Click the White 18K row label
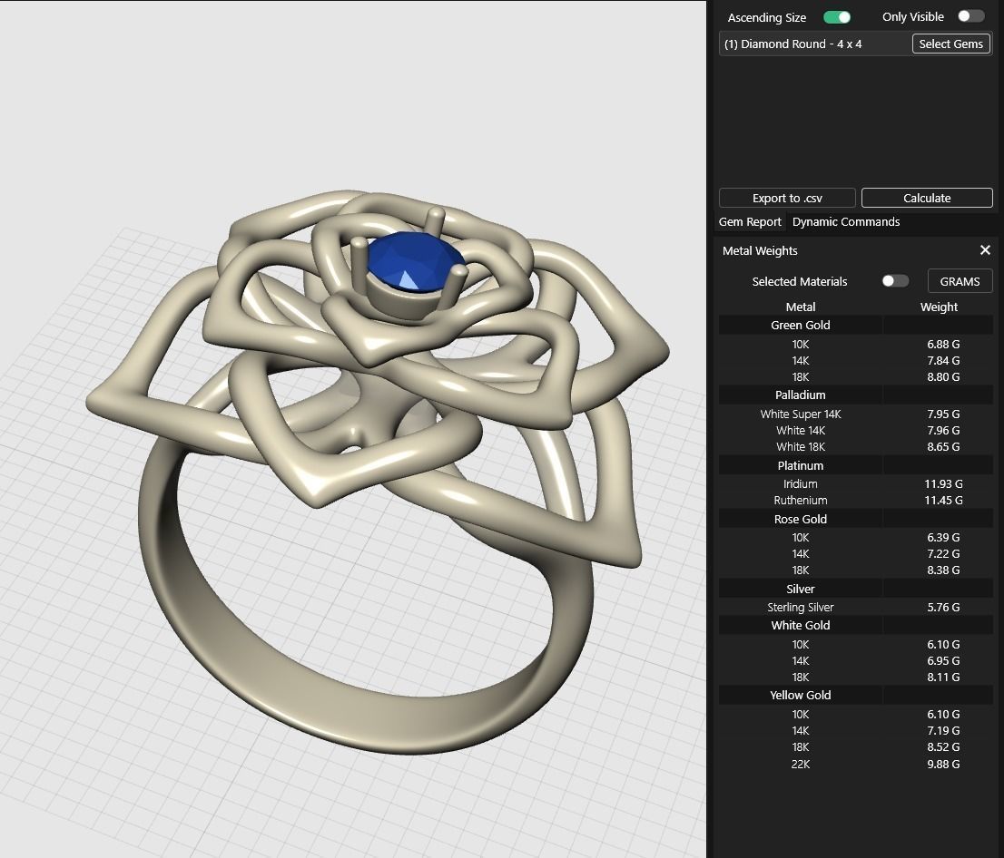The width and height of the screenshot is (1004, 858). point(801,446)
